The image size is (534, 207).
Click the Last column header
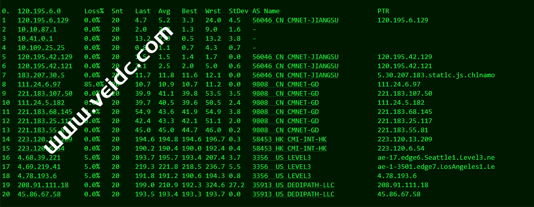coord(143,11)
